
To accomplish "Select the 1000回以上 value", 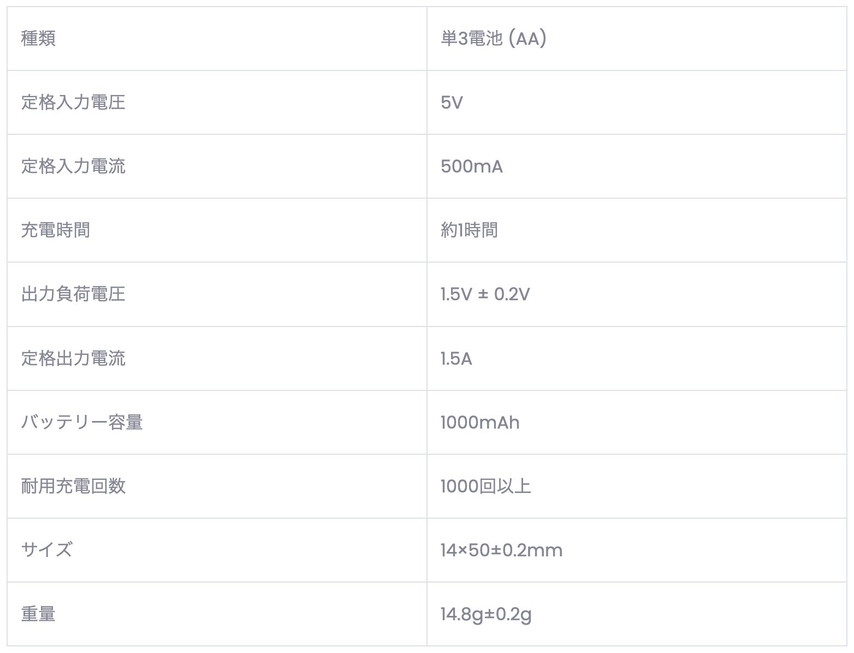I will pyautogui.click(x=486, y=486).
